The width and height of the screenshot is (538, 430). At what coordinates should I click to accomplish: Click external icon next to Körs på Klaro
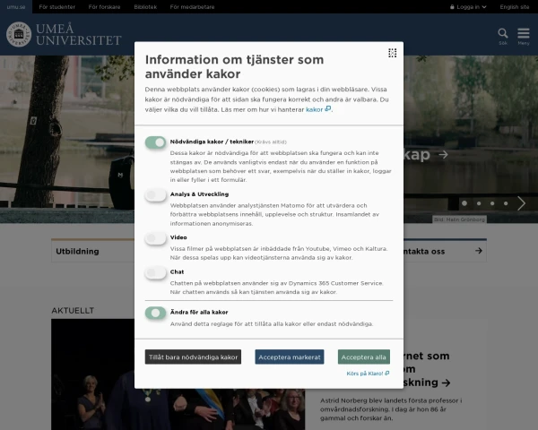pyautogui.click(x=387, y=373)
